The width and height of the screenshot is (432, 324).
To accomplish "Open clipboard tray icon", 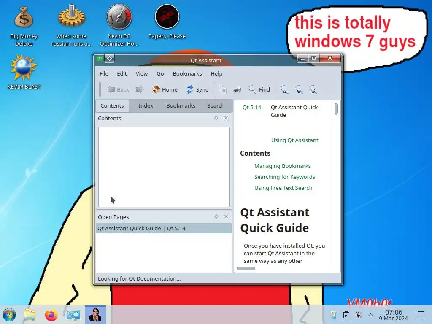I will [x=346, y=315].
